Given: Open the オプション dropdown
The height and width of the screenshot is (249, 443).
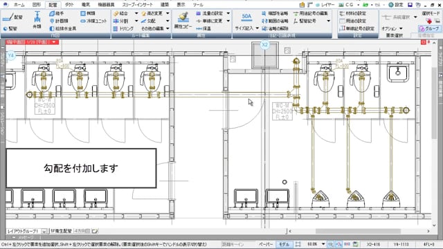Looking at the screenshot, I should [392, 28].
